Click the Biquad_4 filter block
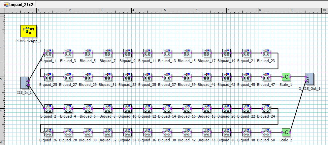Image resolution: width=328 pixels, height=145 pixels. [x=68, y=109]
